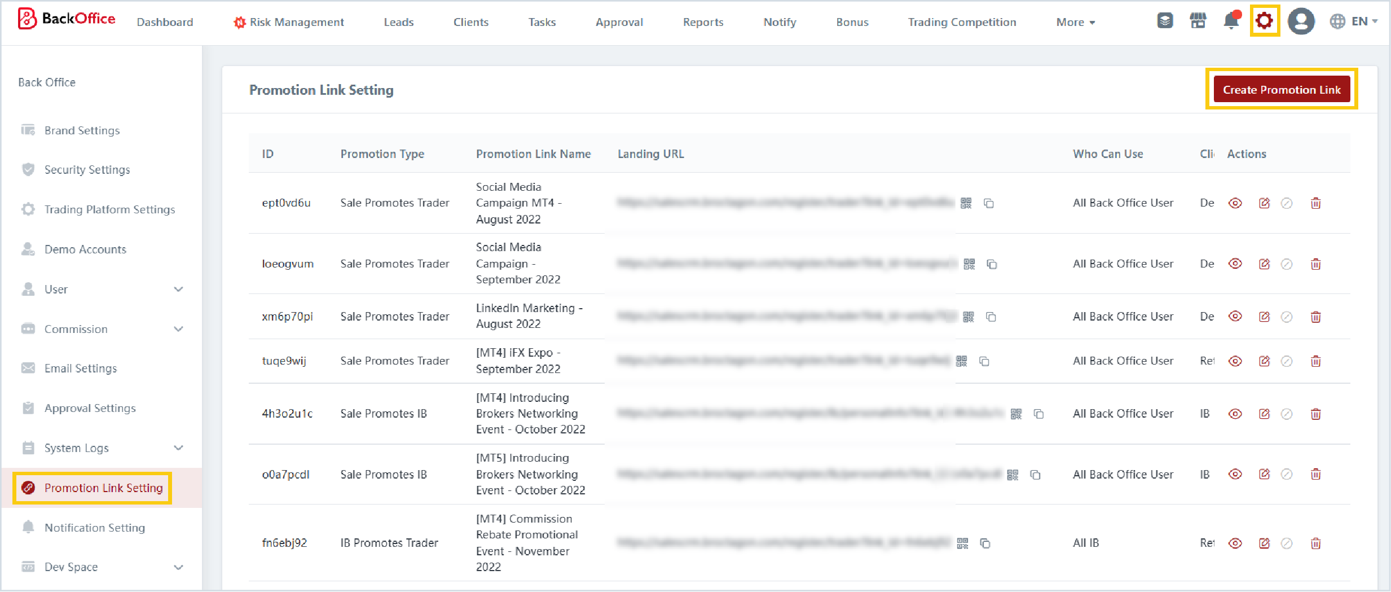View details of fn6ebj92 promotion link

click(x=1235, y=543)
